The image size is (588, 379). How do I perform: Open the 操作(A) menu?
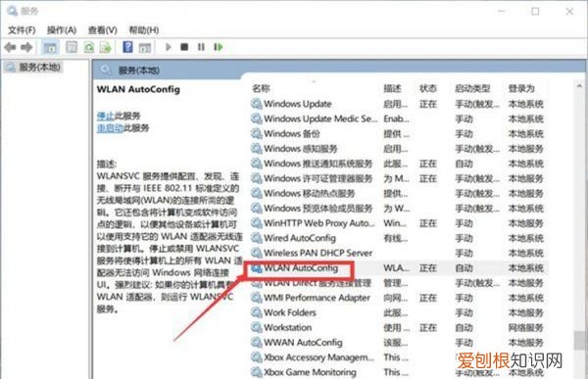tap(62, 30)
